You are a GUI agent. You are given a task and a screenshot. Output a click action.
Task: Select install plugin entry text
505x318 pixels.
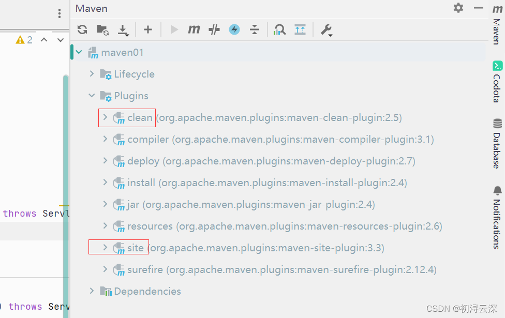tap(267, 183)
